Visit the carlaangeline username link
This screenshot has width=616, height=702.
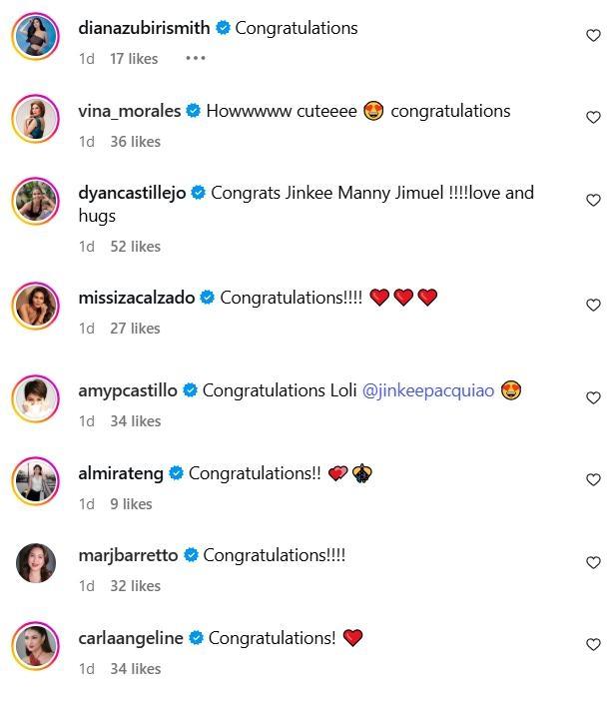(x=130, y=638)
